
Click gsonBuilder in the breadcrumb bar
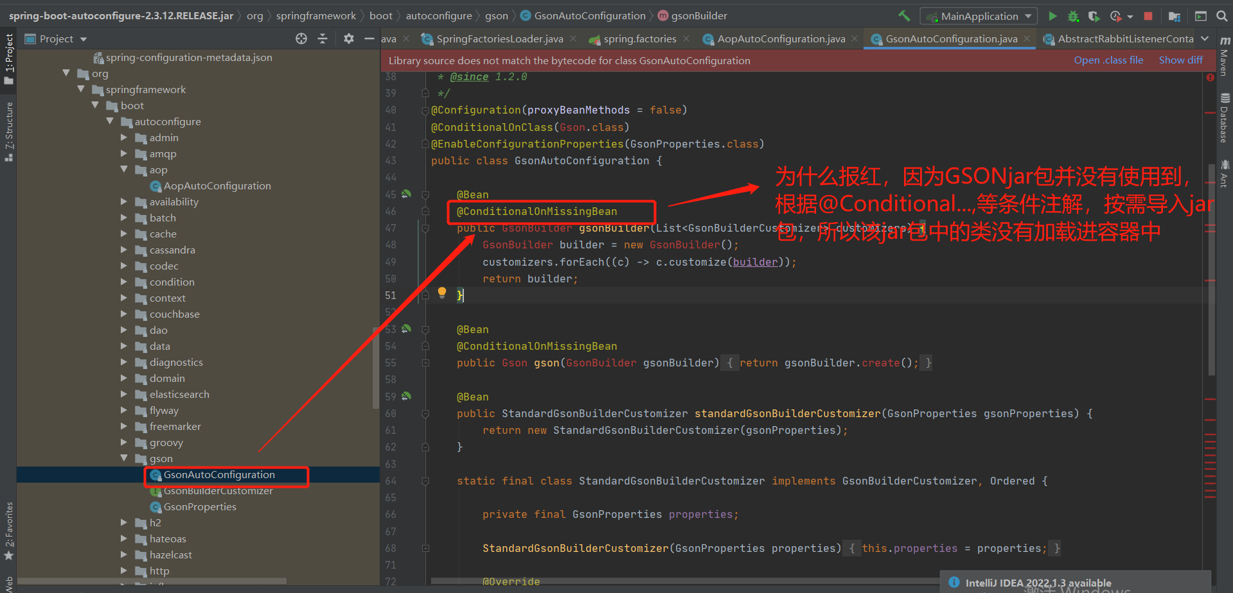tap(699, 15)
